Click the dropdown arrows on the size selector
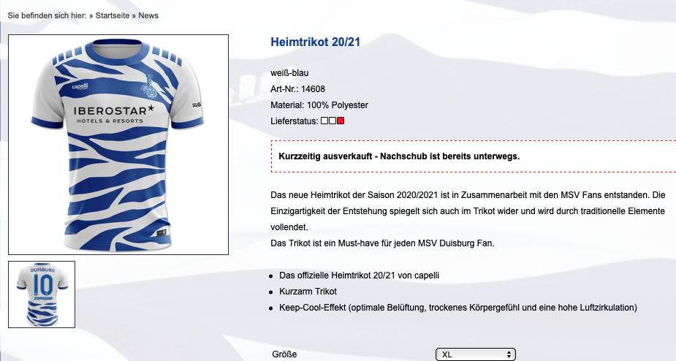 (x=509, y=354)
